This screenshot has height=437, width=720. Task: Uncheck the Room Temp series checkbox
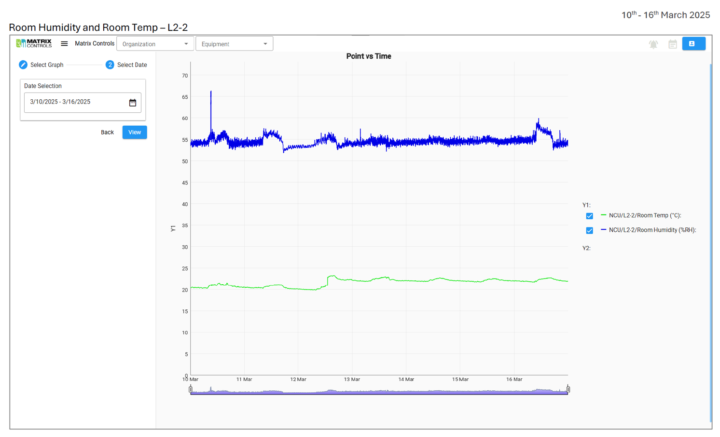click(x=589, y=216)
